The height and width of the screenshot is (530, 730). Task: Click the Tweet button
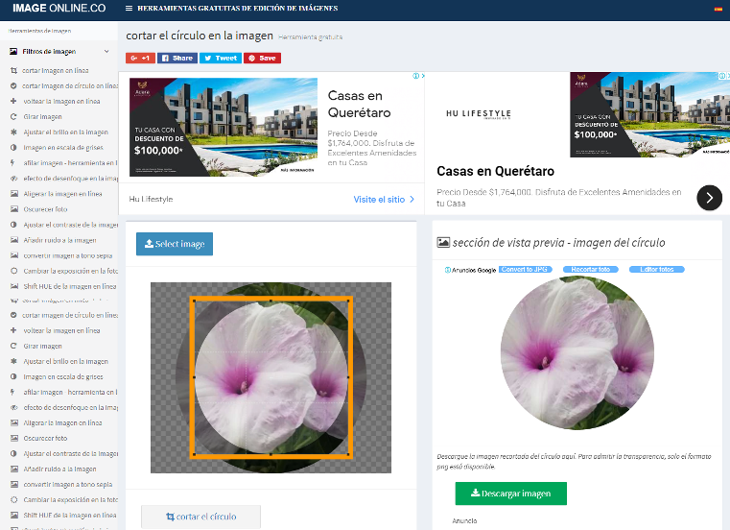point(221,58)
